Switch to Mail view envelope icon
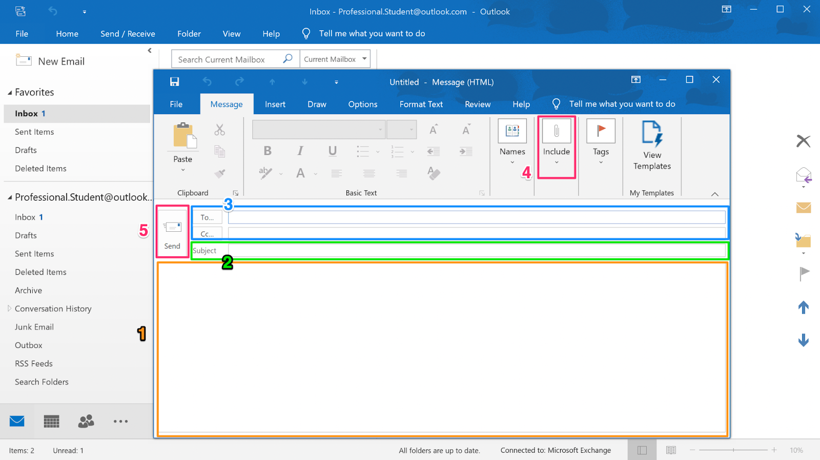The width and height of the screenshot is (820, 460). pyautogui.click(x=17, y=421)
